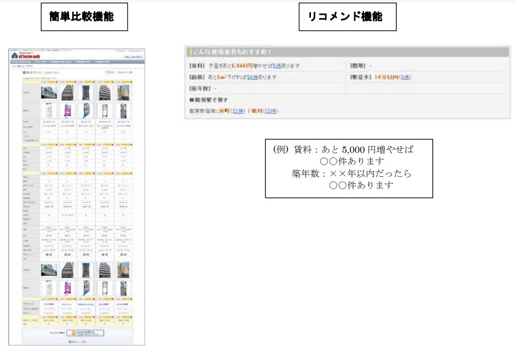517x350 pixels.
Task: Click the 10分以内 highlighted text
Action: pos(386,77)
